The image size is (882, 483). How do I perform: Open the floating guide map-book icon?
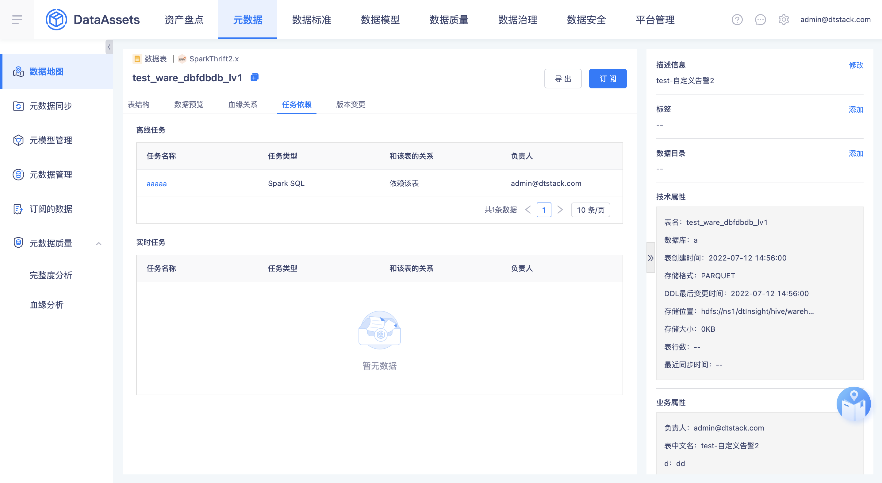click(853, 404)
